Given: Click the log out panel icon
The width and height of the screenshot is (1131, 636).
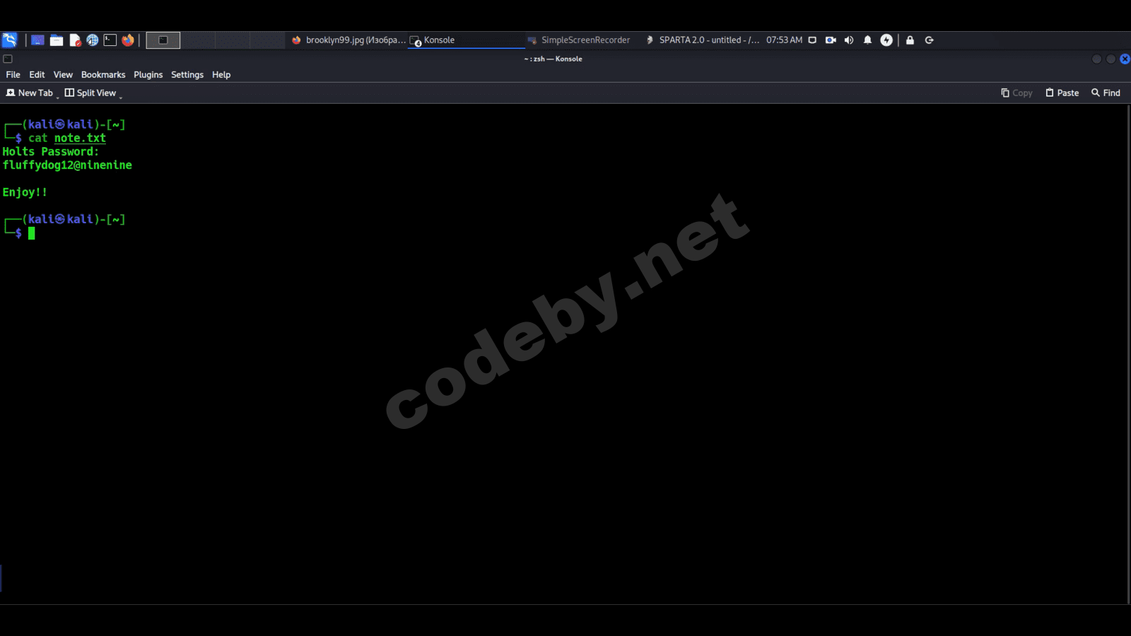Looking at the screenshot, I should 930,40.
